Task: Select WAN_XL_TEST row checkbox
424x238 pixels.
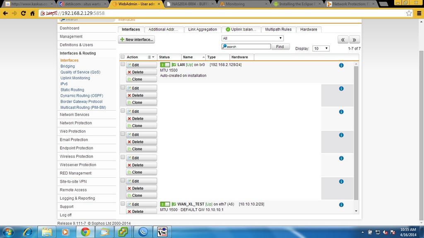Action: point(123,204)
